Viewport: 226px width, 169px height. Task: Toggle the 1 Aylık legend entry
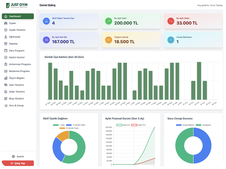point(59,125)
